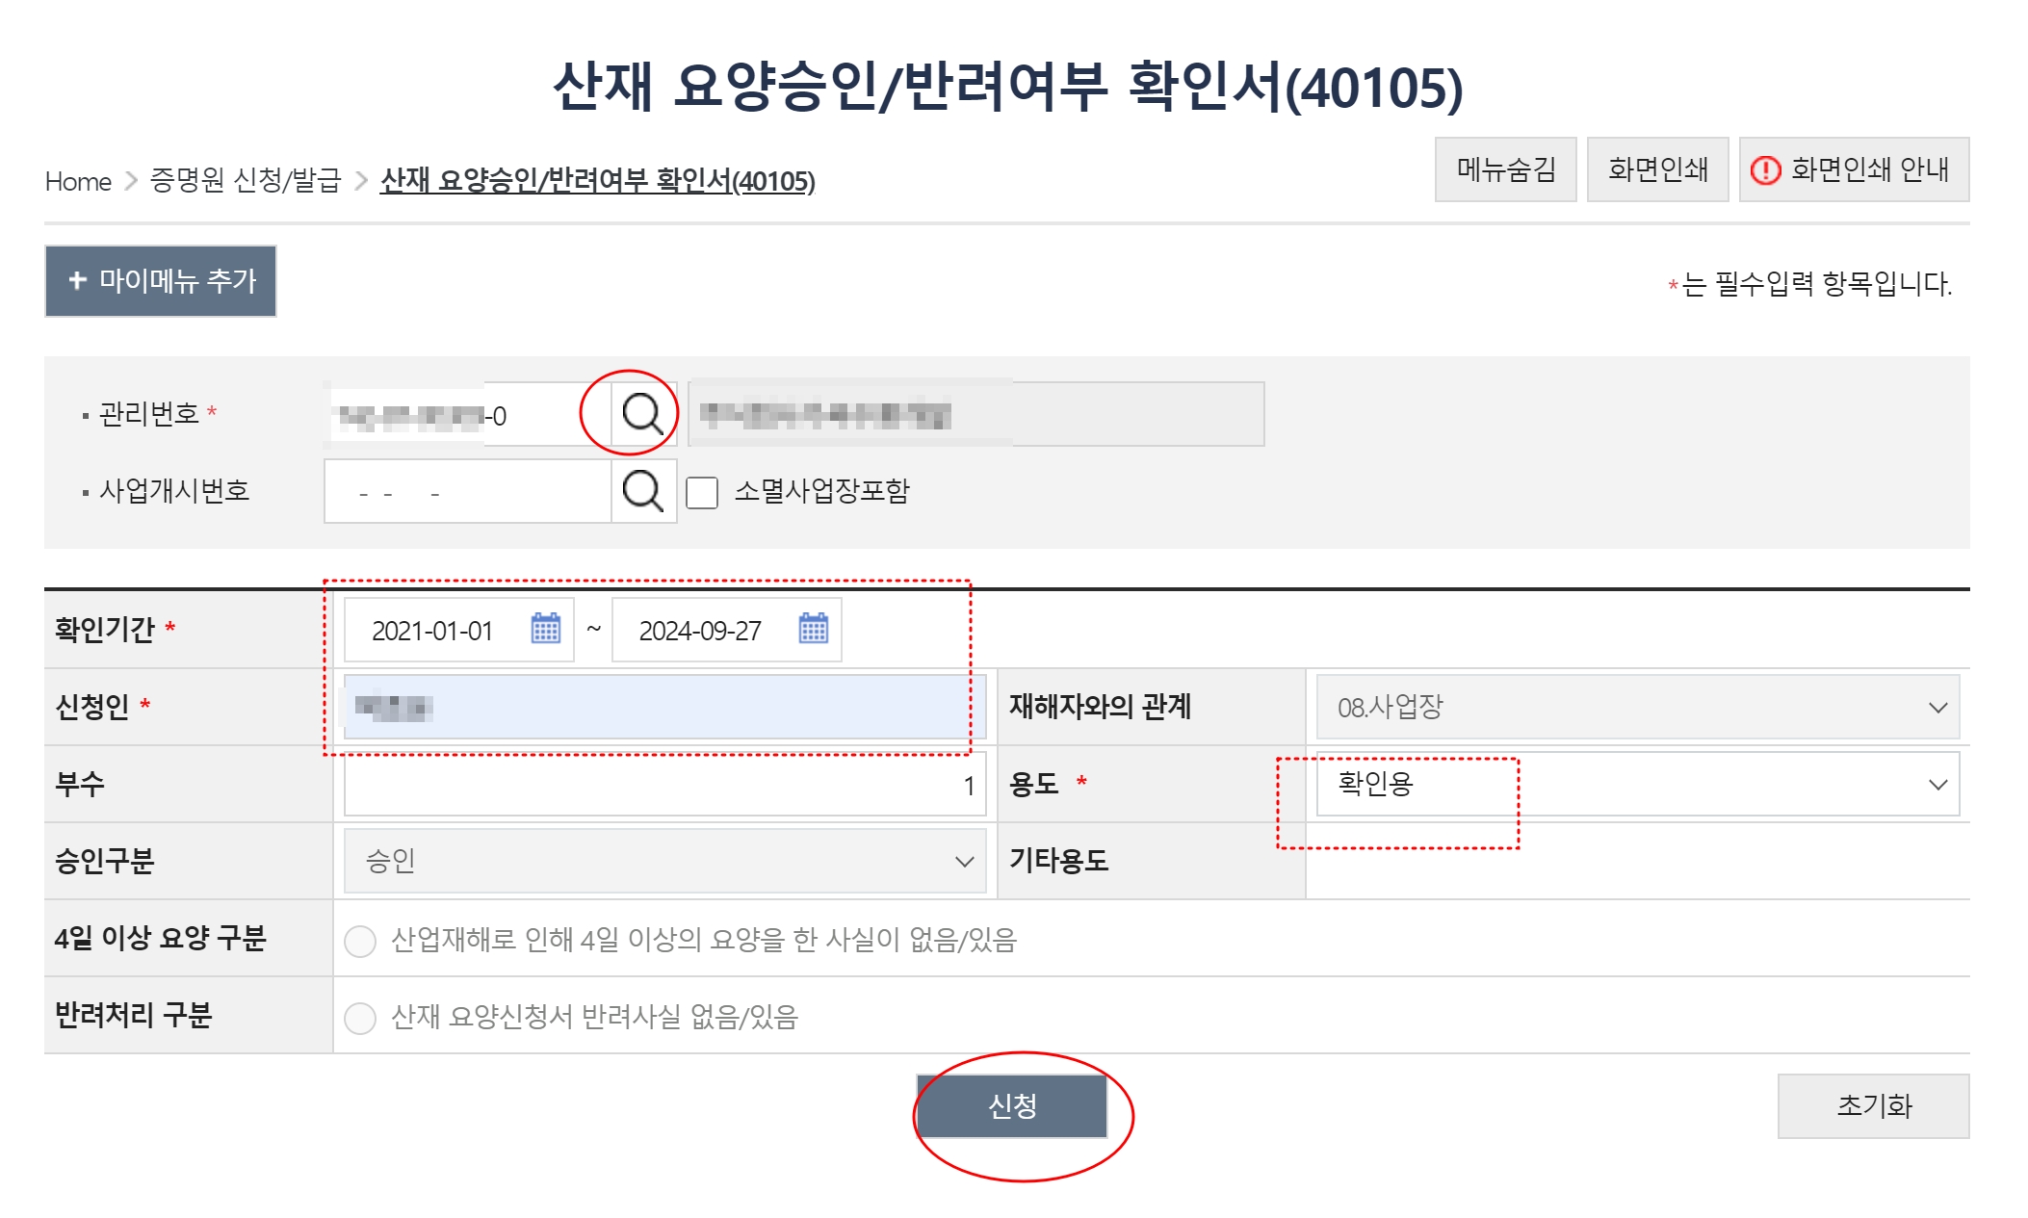
Task: Open 증명원 신청/발급 breadcrumb item
Action: coord(246,180)
